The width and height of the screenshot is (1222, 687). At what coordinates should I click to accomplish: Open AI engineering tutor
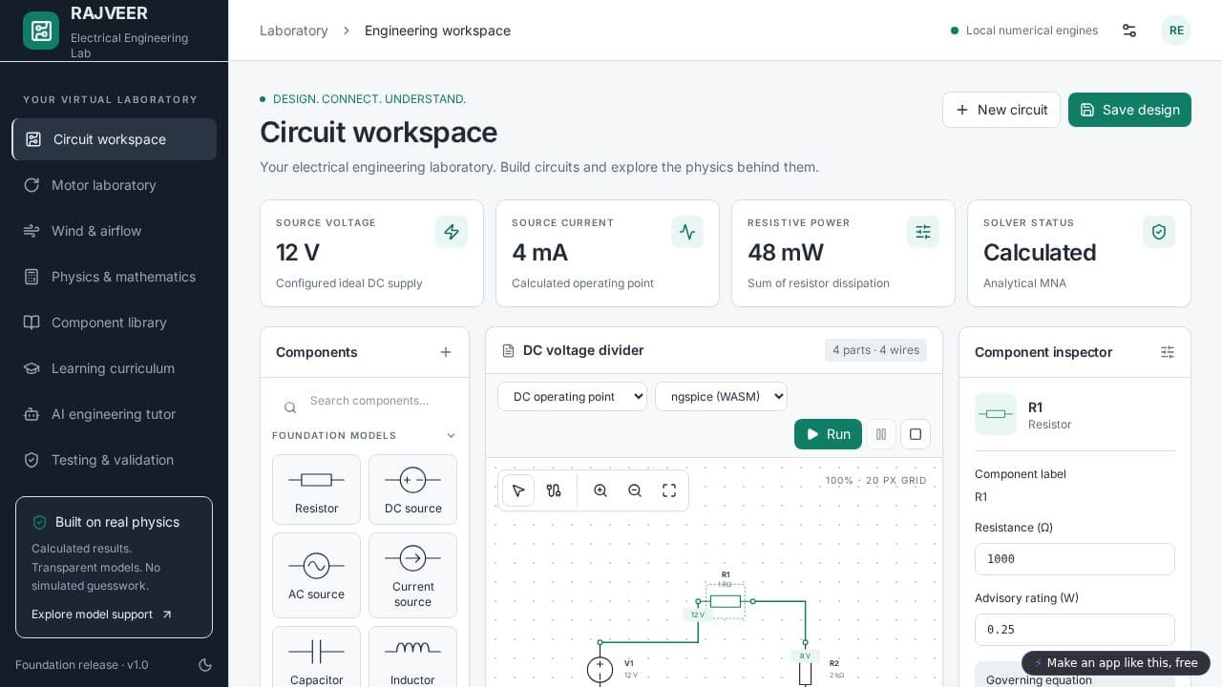tap(115, 414)
